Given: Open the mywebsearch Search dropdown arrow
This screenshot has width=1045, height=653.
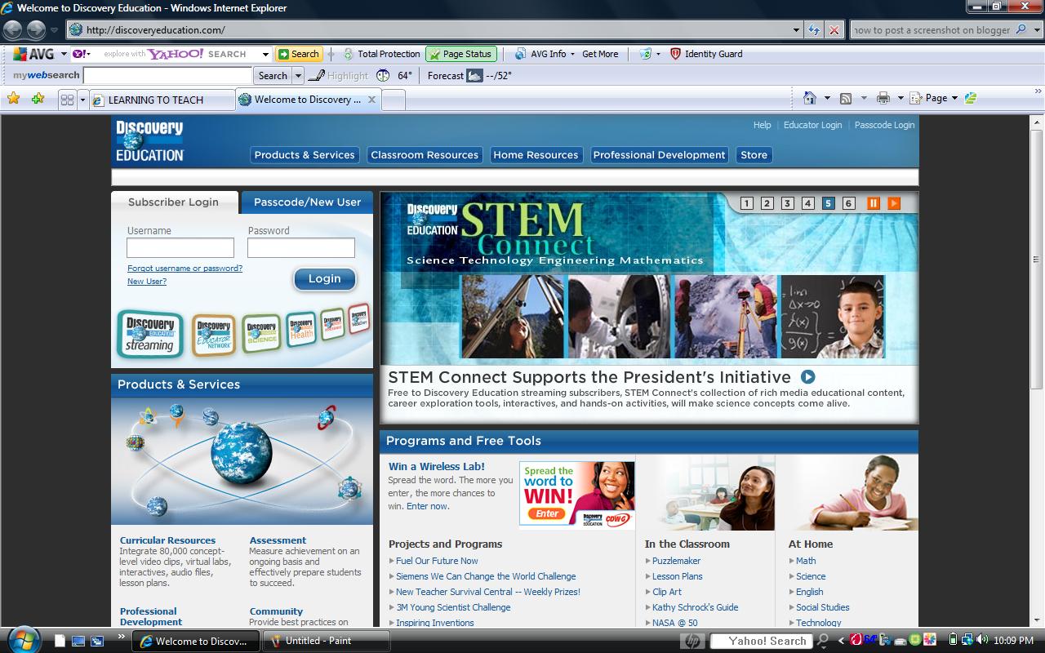Looking at the screenshot, I should [298, 75].
